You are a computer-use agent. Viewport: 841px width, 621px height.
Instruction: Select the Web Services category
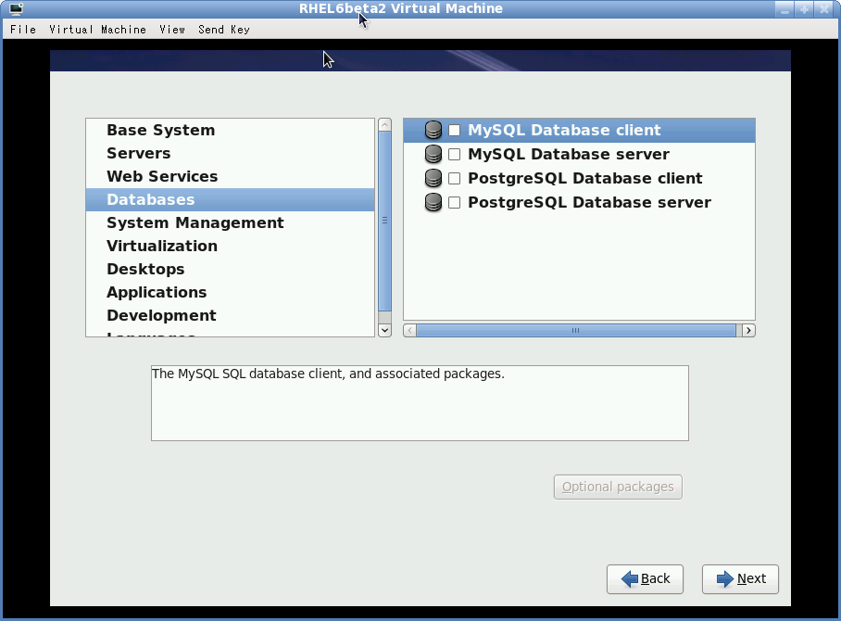tap(230, 177)
